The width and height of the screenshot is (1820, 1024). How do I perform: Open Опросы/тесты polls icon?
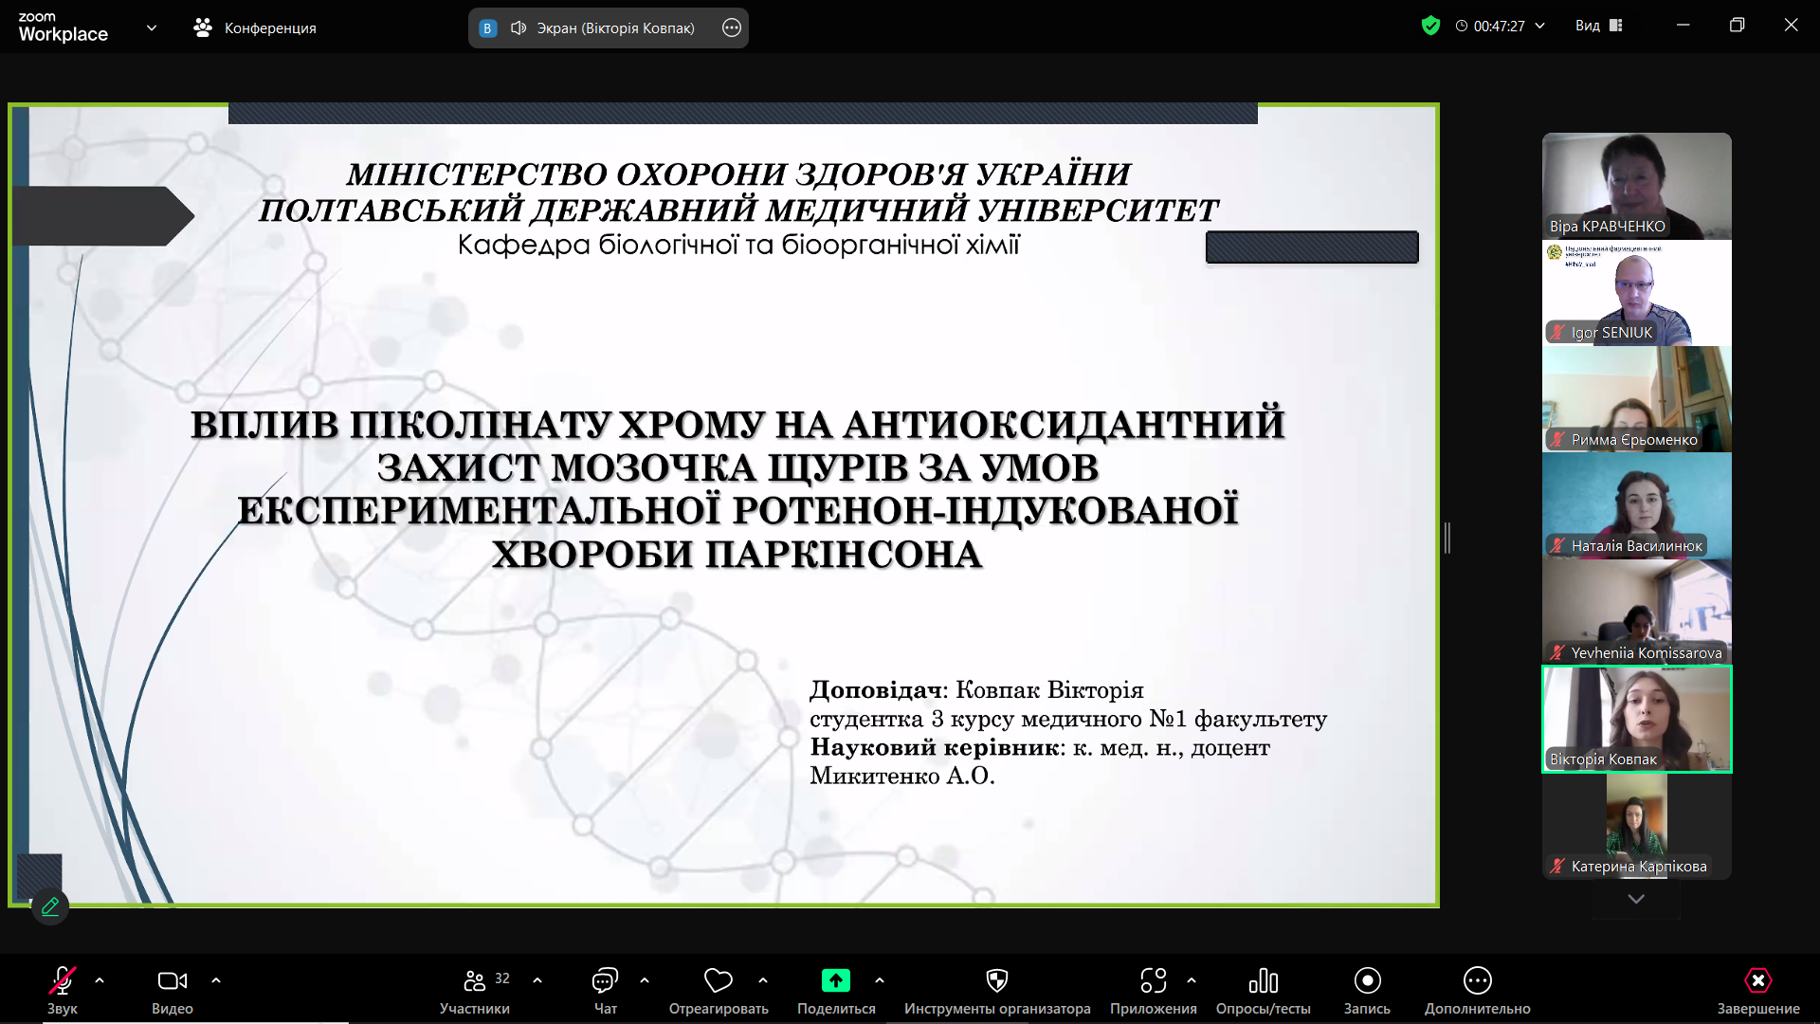point(1264,980)
